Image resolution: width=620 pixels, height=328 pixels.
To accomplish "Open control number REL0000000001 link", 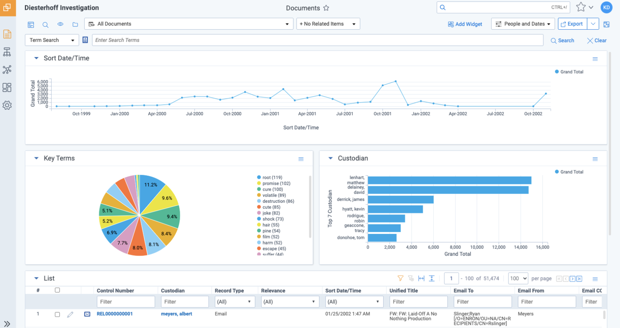I will coord(115,314).
